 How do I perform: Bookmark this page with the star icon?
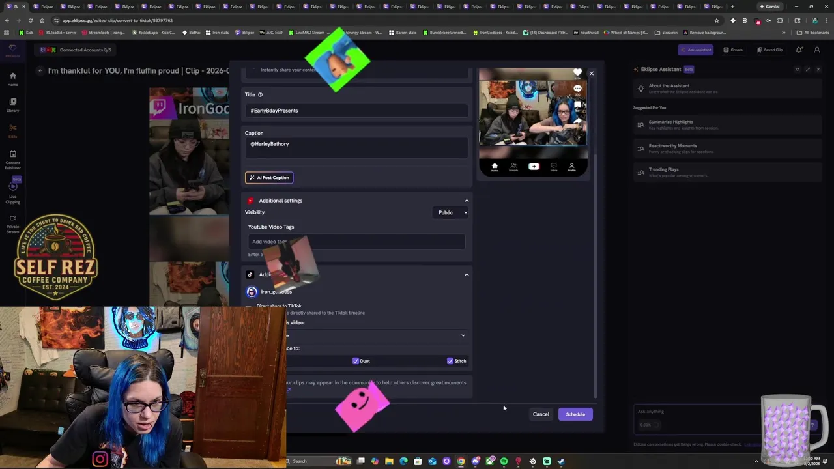click(717, 20)
